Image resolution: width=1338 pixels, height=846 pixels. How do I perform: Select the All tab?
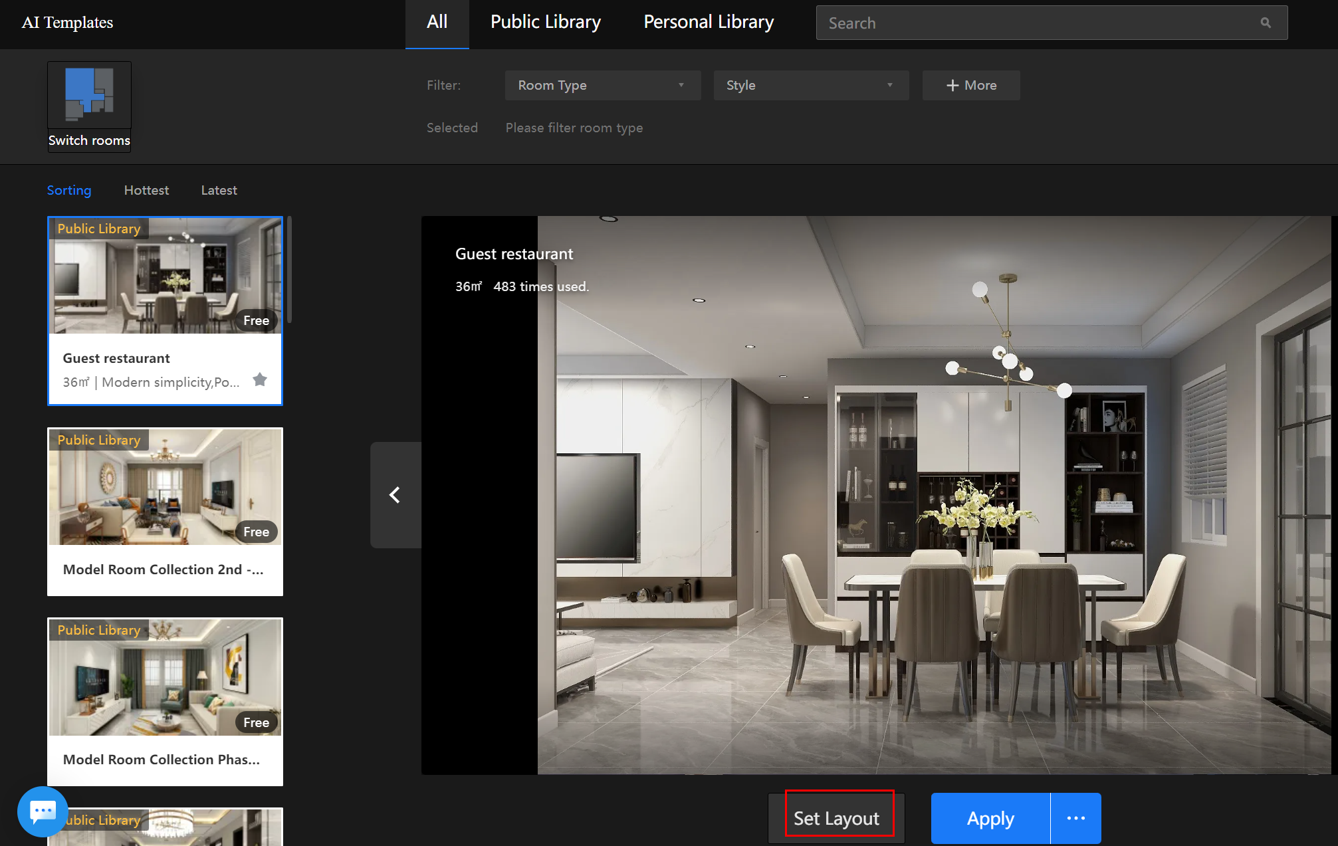coord(437,23)
